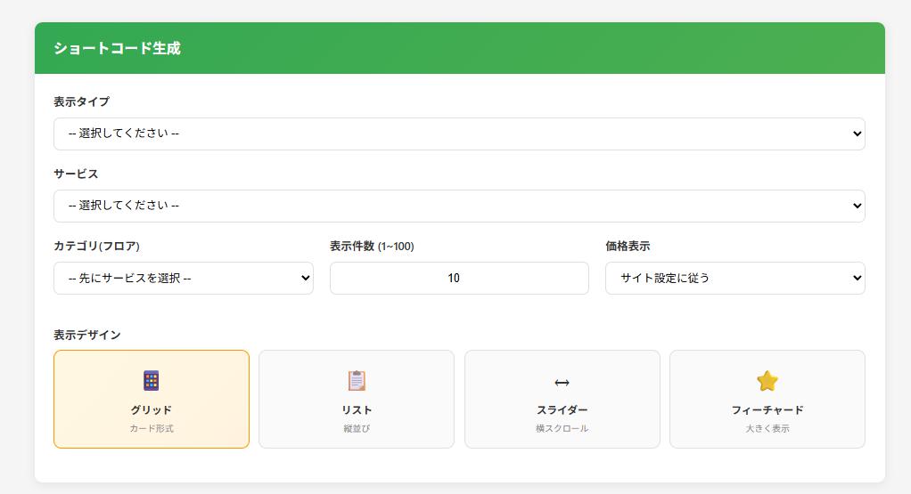The width and height of the screenshot is (911, 494).
Task: Select the グリッド design title
Action: point(151,410)
